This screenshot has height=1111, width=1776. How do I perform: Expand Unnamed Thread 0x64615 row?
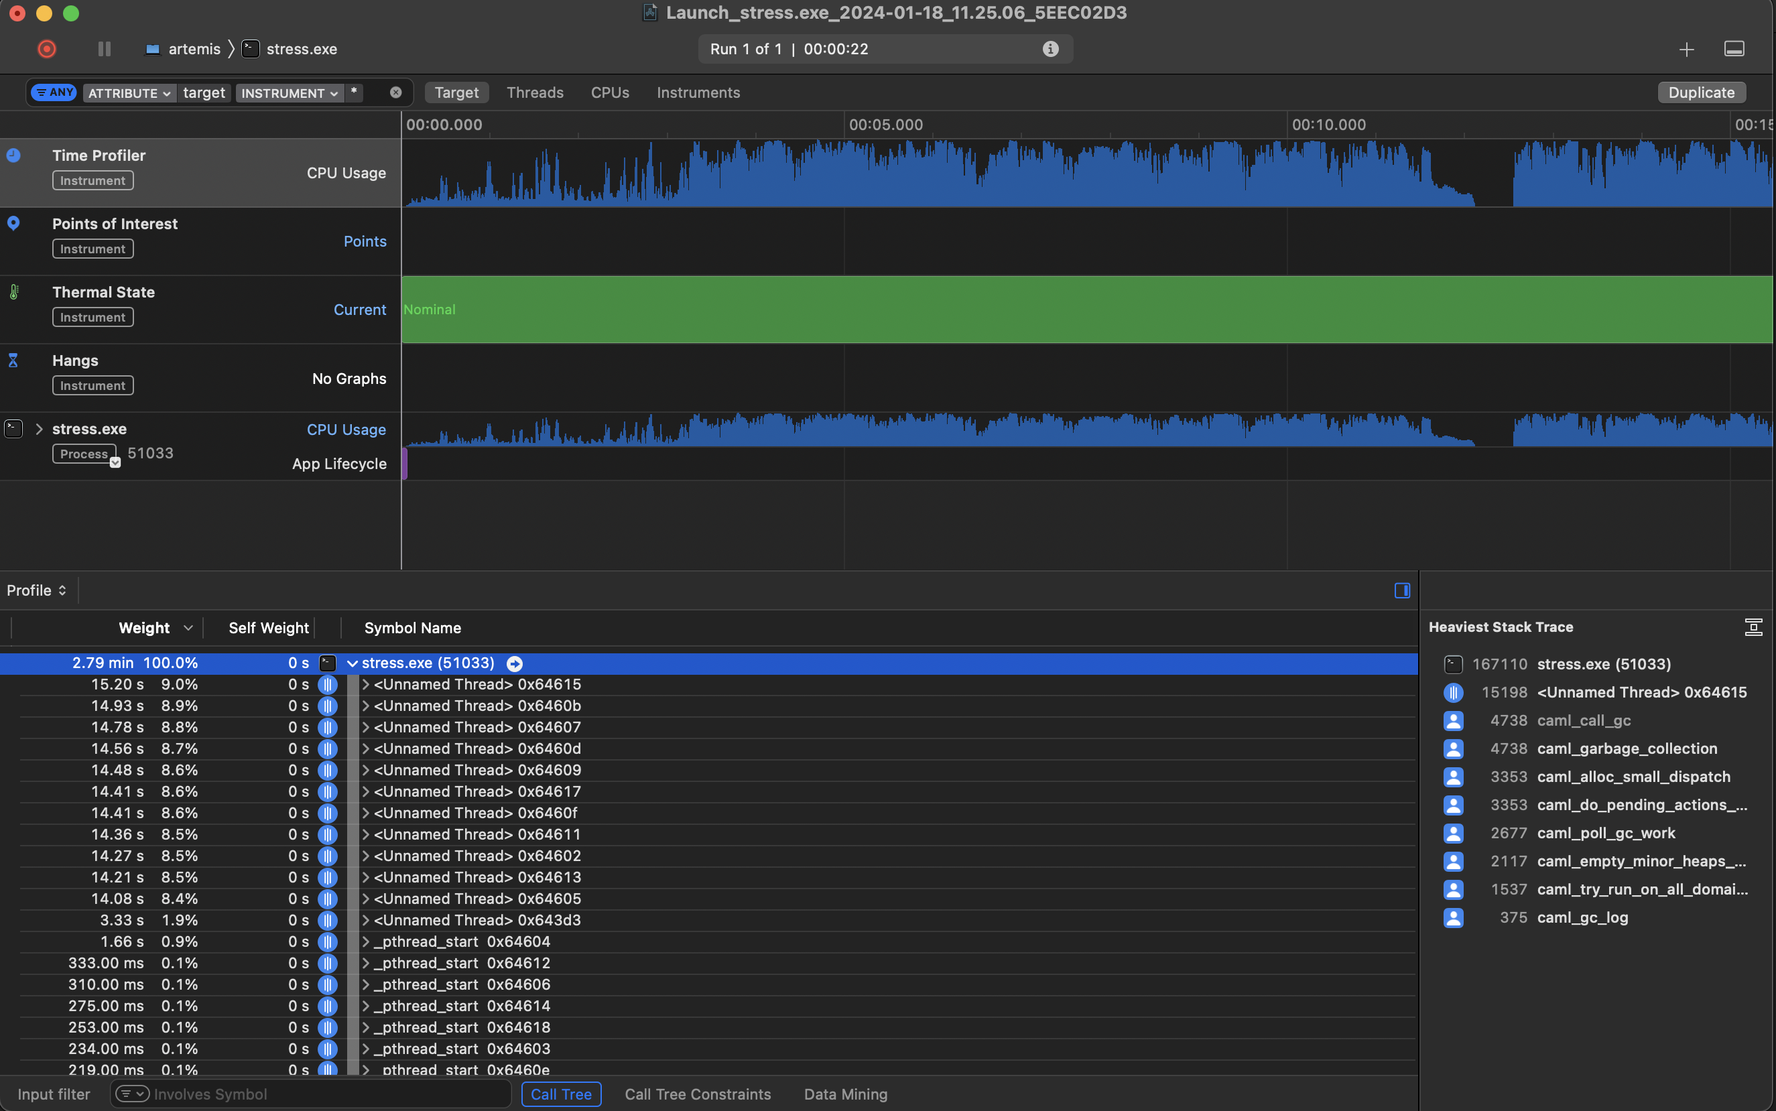point(365,685)
